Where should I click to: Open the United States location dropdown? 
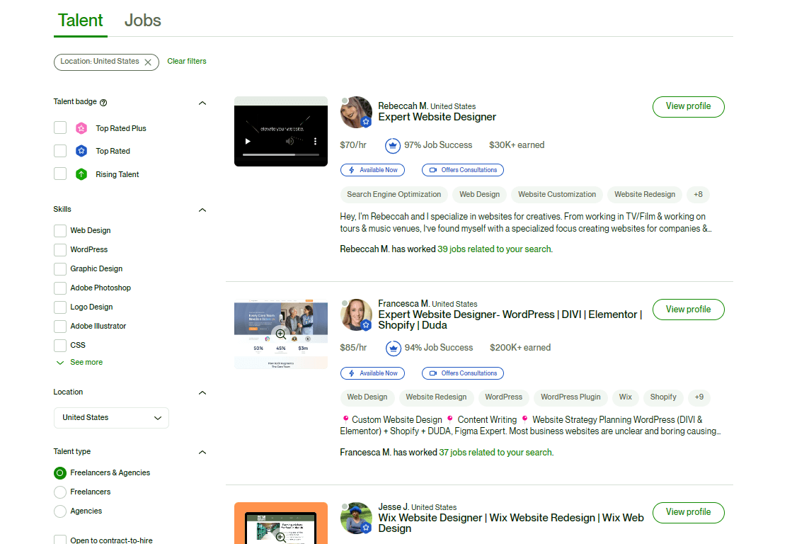tap(111, 418)
